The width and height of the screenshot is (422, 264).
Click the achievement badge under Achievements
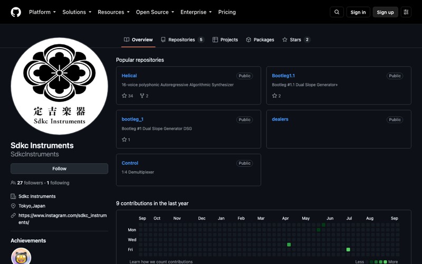[21, 256]
